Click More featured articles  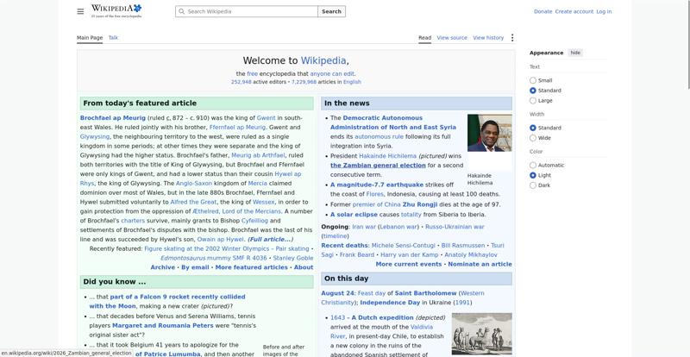tap(251, 267)
